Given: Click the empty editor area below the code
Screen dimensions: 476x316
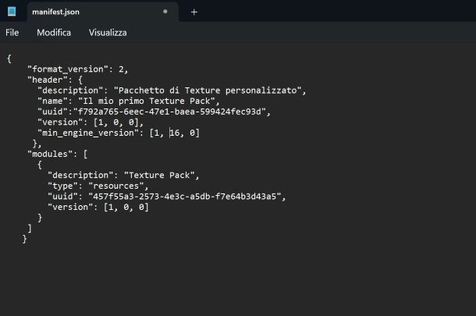Looking at the screenshot, I should [238, 279].
